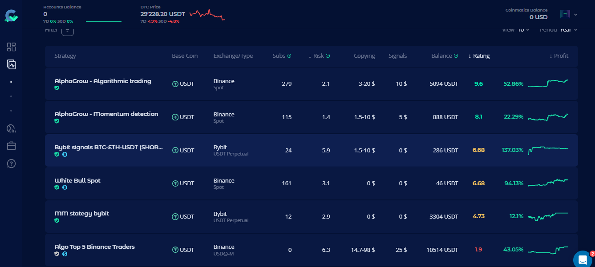This screenshot has width=595, height=267.
Task: Open Bybit signals BTC-ETH-USDT strategy
Action: 109,147
